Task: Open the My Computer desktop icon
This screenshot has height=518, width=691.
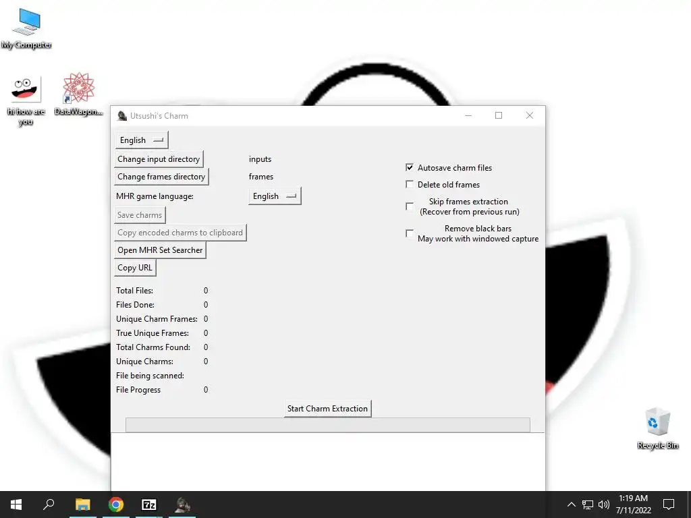Action: click(26, 28)
